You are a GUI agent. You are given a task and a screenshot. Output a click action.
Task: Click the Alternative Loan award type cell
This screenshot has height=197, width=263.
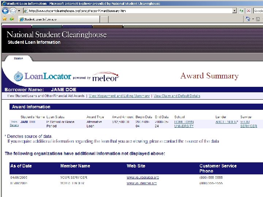(x=94, y=124)
